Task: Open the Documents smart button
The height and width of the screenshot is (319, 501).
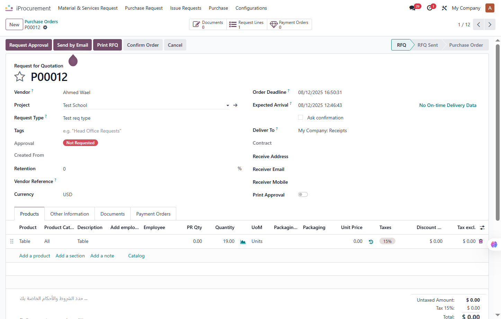Action: [208, 25]
